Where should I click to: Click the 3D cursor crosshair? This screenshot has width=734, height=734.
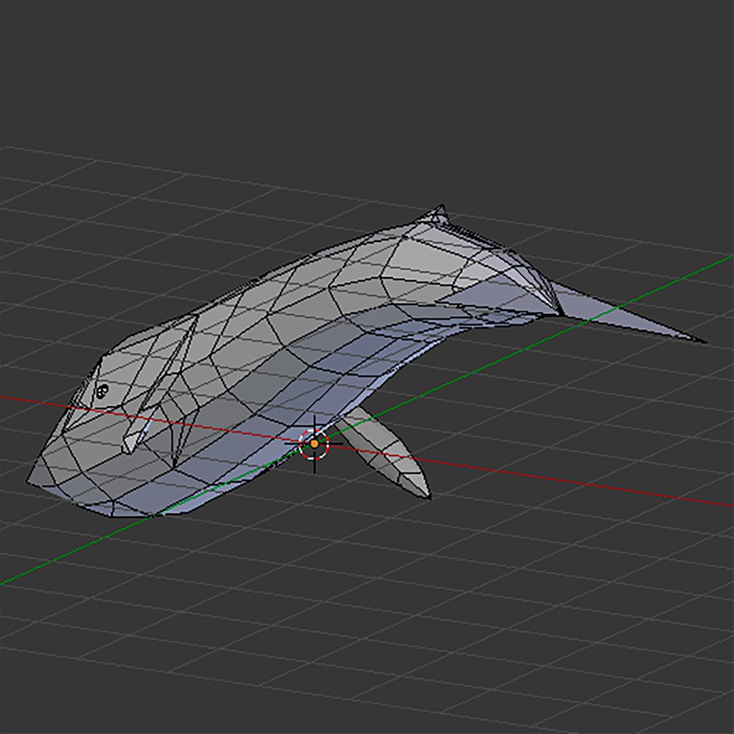(x=313, y=443)
